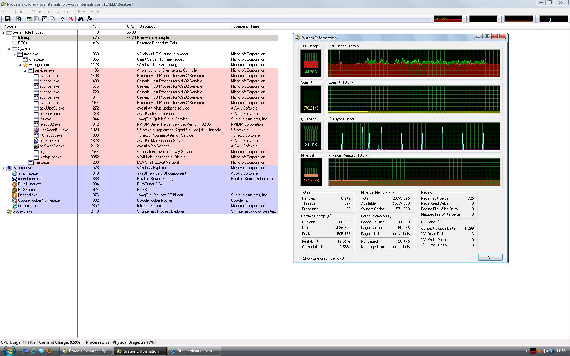The image size is (570, 356).
Task: Open the Users menu
Action: pyautogui.click(x=81, y=12)
